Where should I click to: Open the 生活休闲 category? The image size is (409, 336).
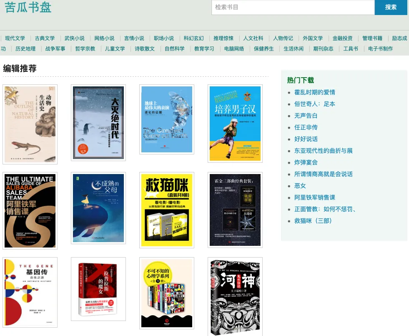point(294,49)
